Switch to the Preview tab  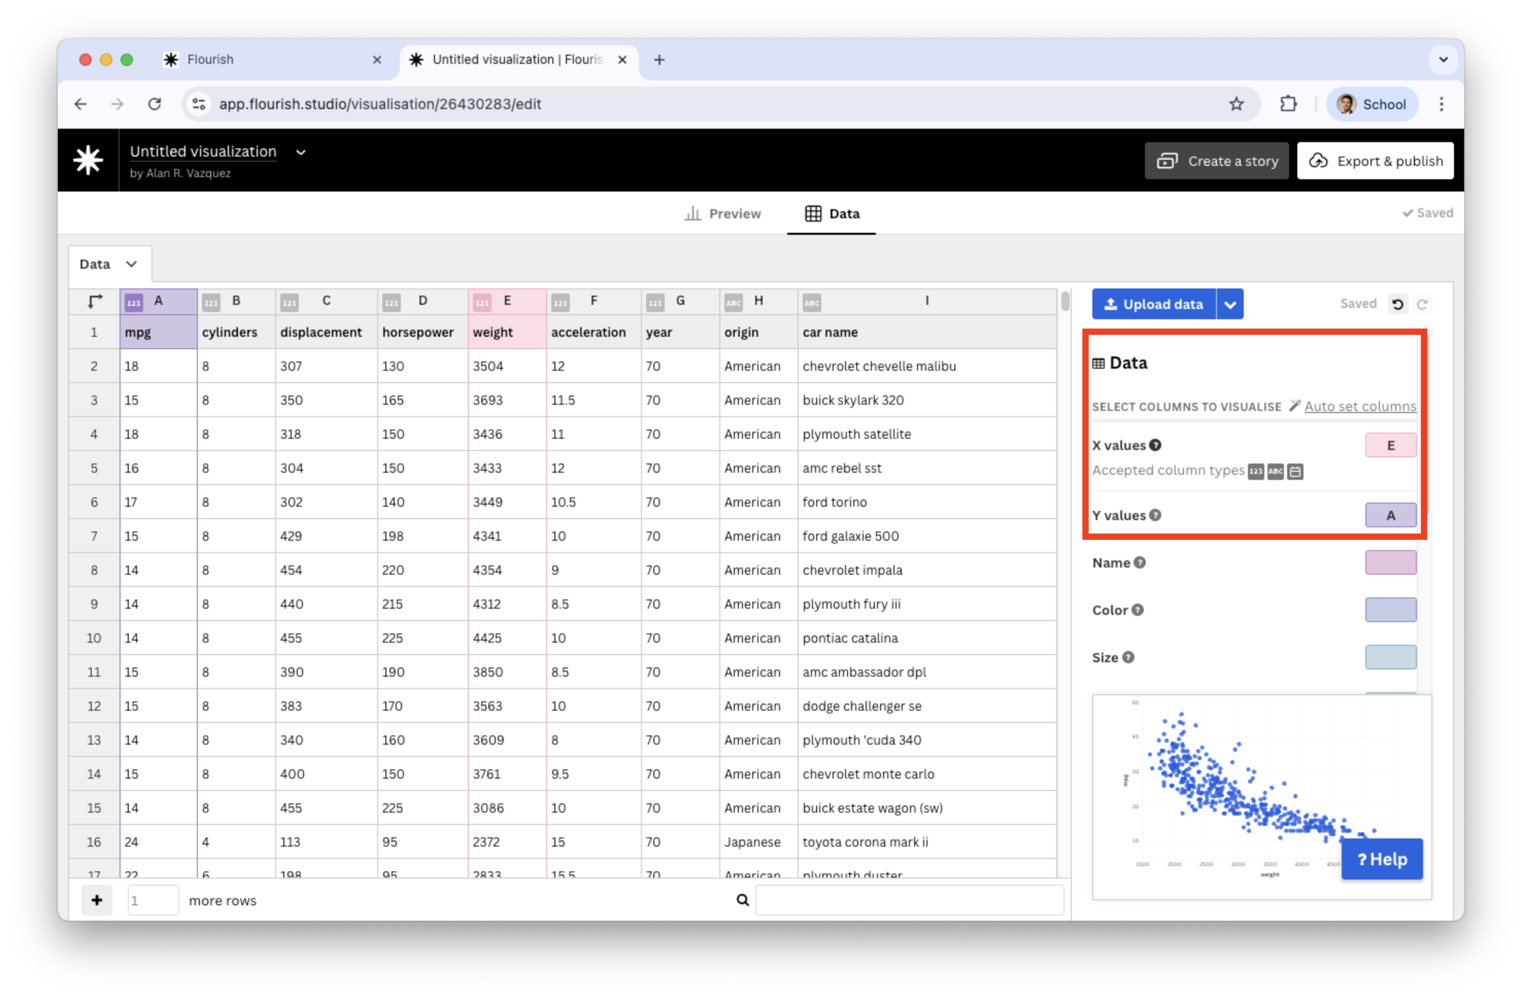click(x=723, y=214)
